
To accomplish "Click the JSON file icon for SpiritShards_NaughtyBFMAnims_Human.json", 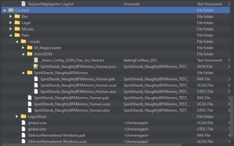I will 36,67.
